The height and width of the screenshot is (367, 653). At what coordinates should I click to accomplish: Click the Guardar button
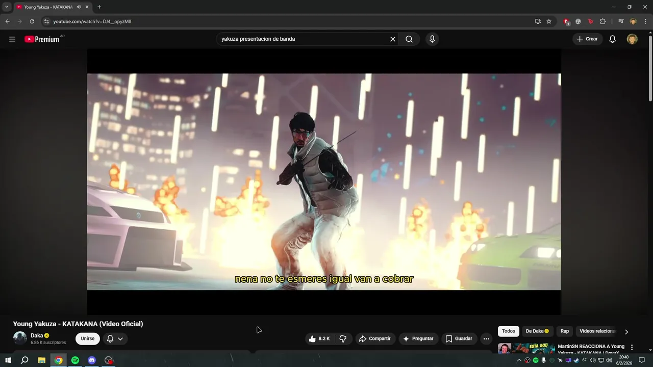point(459,338)
